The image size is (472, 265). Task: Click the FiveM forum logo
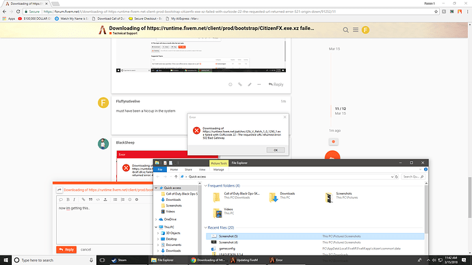pos(103,30)
